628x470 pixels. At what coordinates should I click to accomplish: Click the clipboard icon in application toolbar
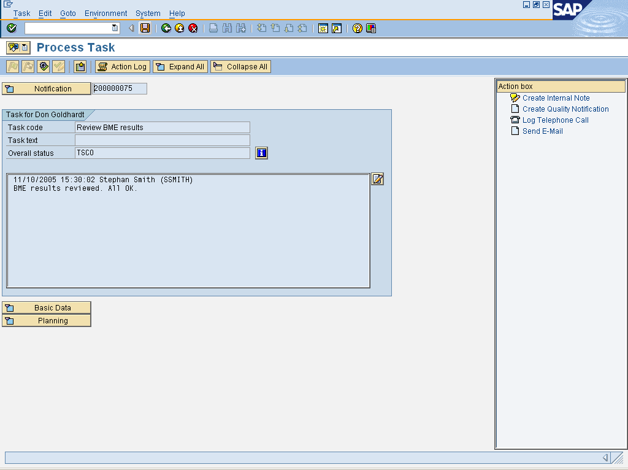(80, 66)
